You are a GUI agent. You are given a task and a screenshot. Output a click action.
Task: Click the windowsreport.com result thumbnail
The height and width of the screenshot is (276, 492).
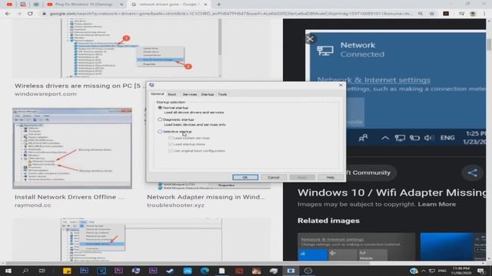(141, 48)
